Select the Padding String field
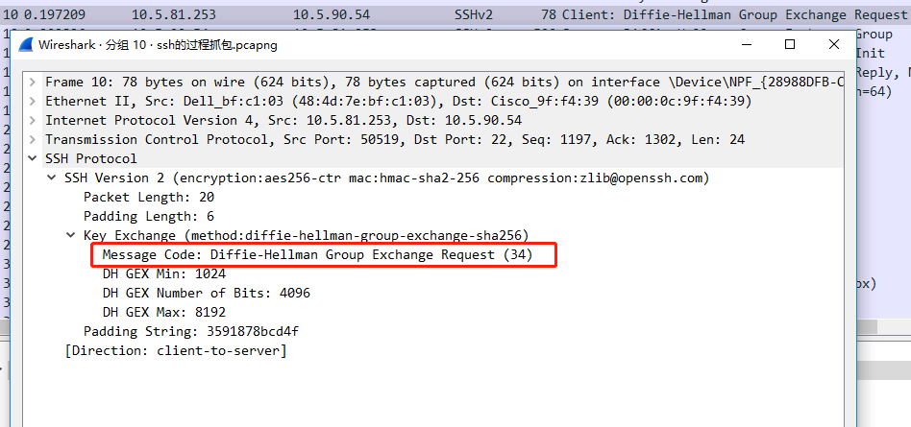 [190, 332]
